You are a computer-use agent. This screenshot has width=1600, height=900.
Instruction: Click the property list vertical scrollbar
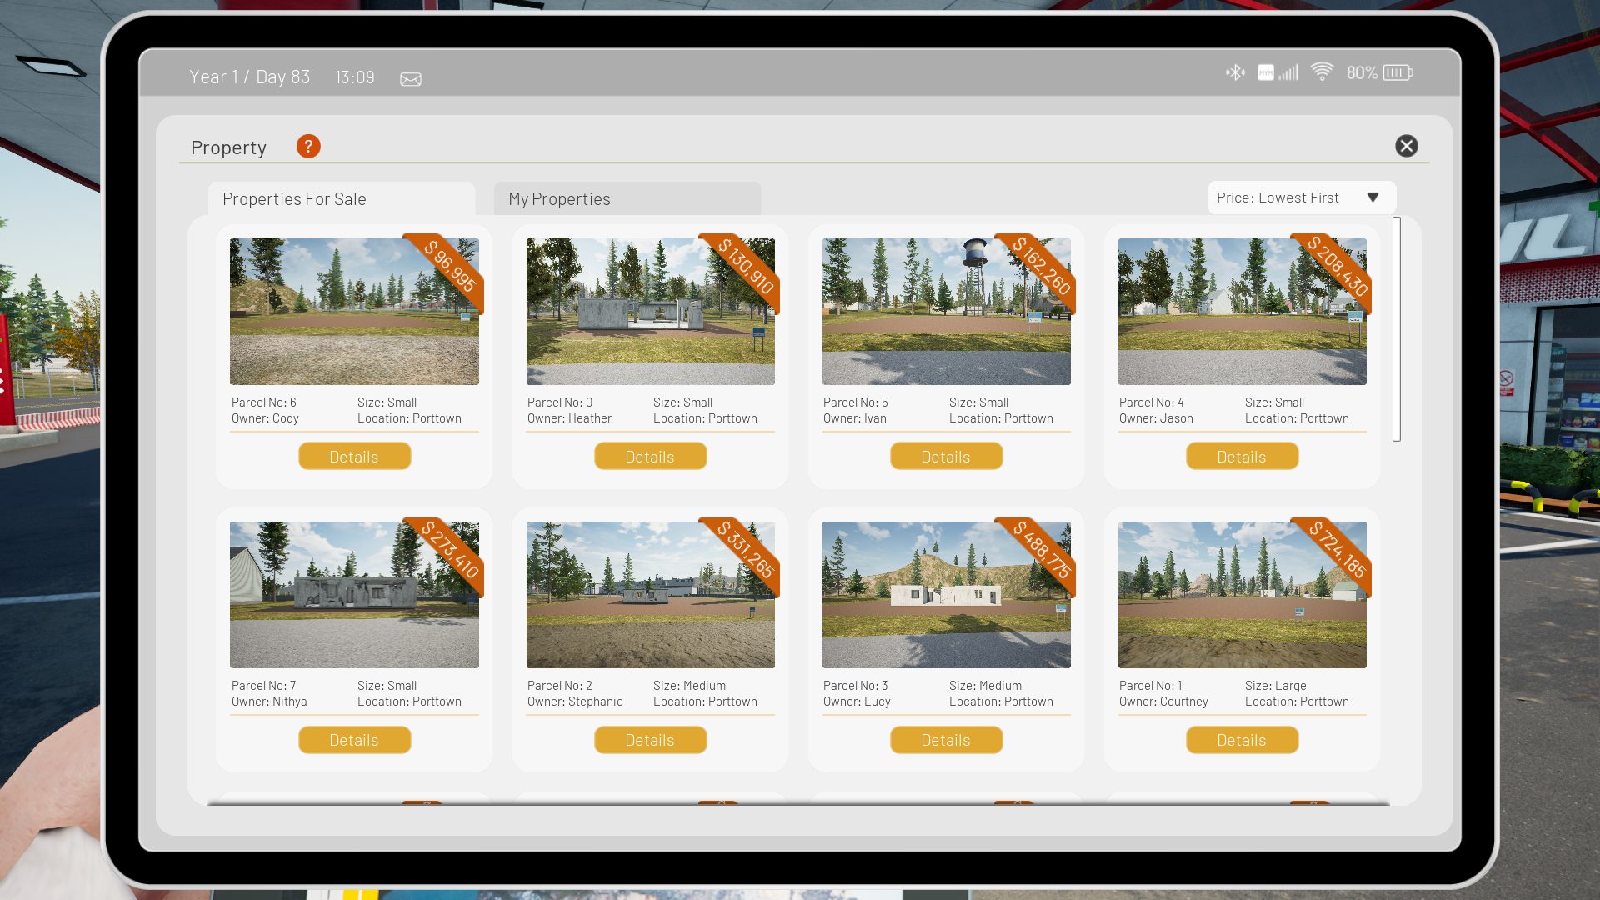coord(1396,329)
